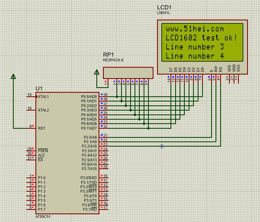Click the P2.0/A8 pin label
260x222 pixels.
(90, 137)
